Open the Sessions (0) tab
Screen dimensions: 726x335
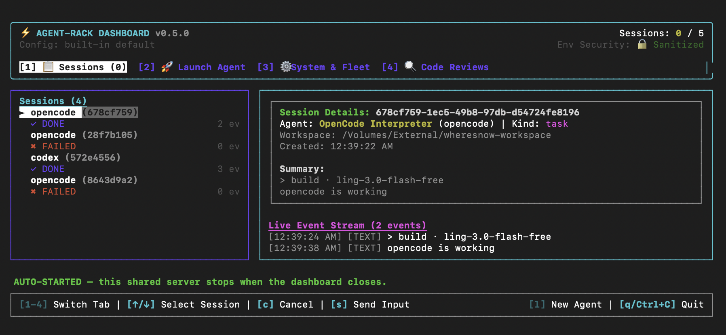73,67
